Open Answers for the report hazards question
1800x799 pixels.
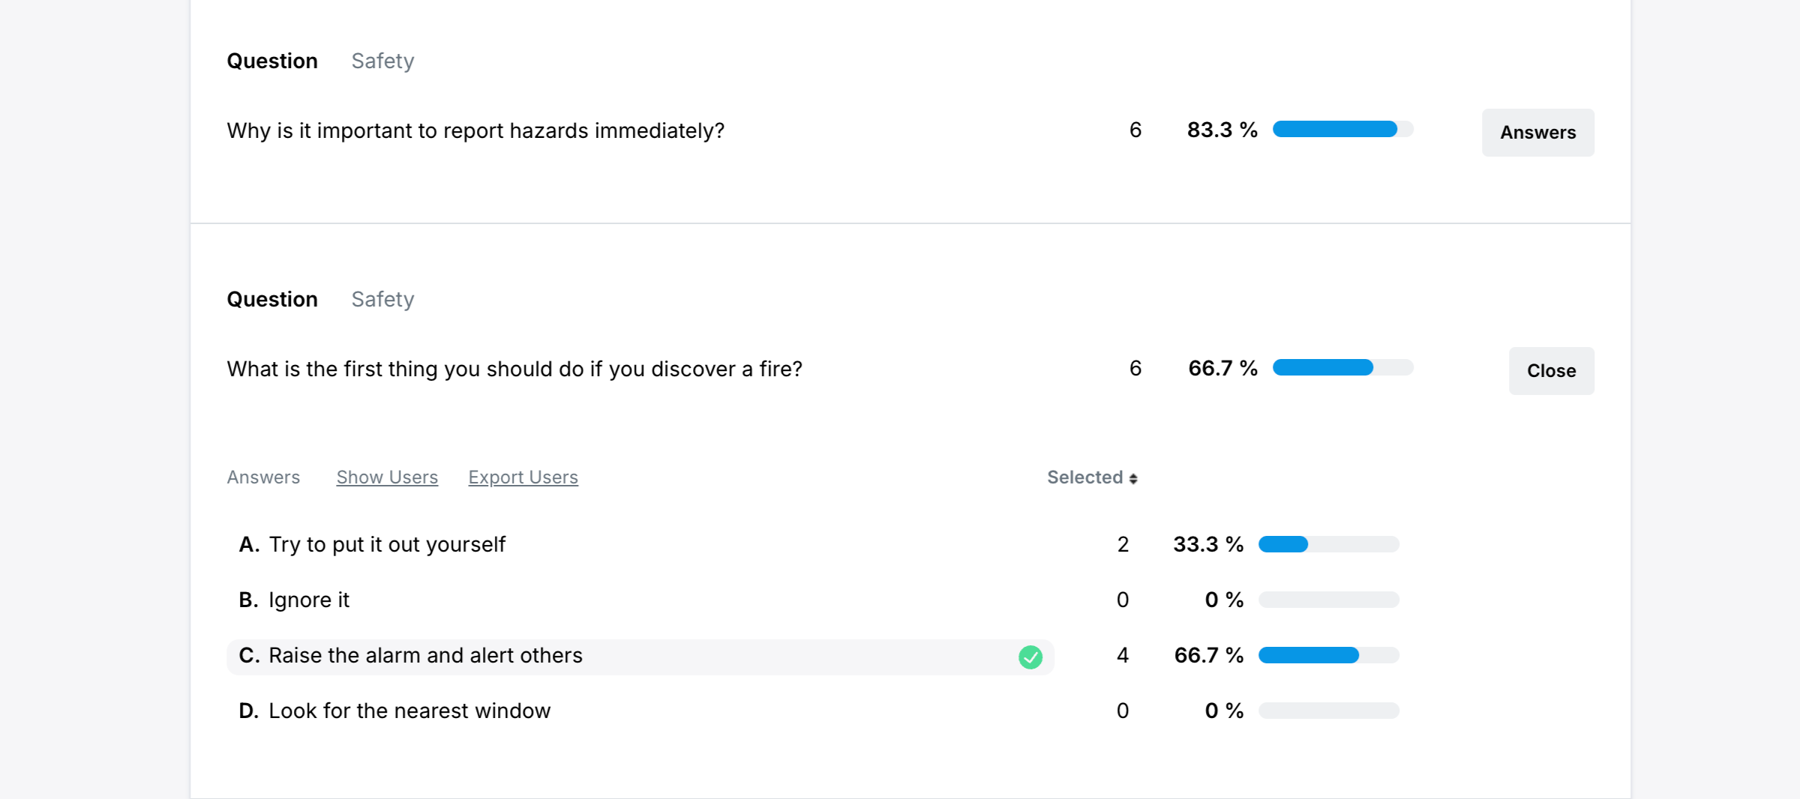(x=1537, y=133)
